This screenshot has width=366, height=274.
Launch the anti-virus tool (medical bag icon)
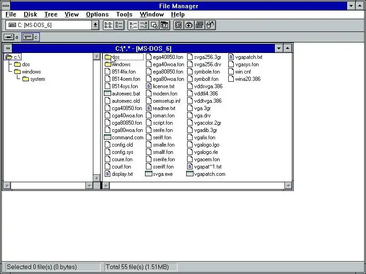click(189, 25)
